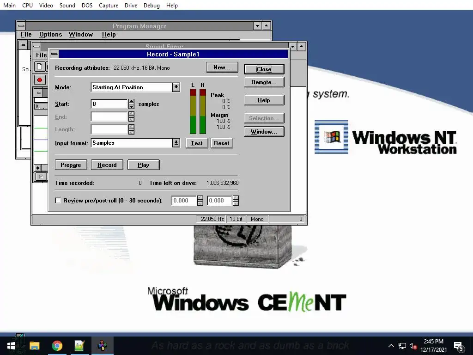Open Window menu in Program Manager
The image size is (473, 355).
(81, 34)
